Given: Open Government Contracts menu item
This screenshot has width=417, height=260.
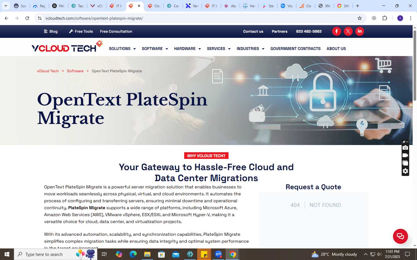Looking at the screenshot, I should click(295, 49).
